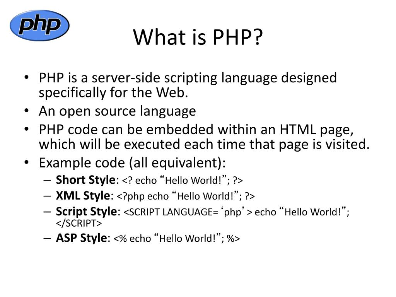Click the '<SCRIPT LANGUAGE=' code text
The image size is (396, 297).
click(x=236, y=212)
